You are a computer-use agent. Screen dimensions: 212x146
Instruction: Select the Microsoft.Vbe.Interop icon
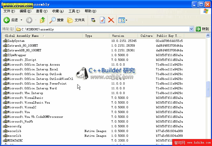5,93
